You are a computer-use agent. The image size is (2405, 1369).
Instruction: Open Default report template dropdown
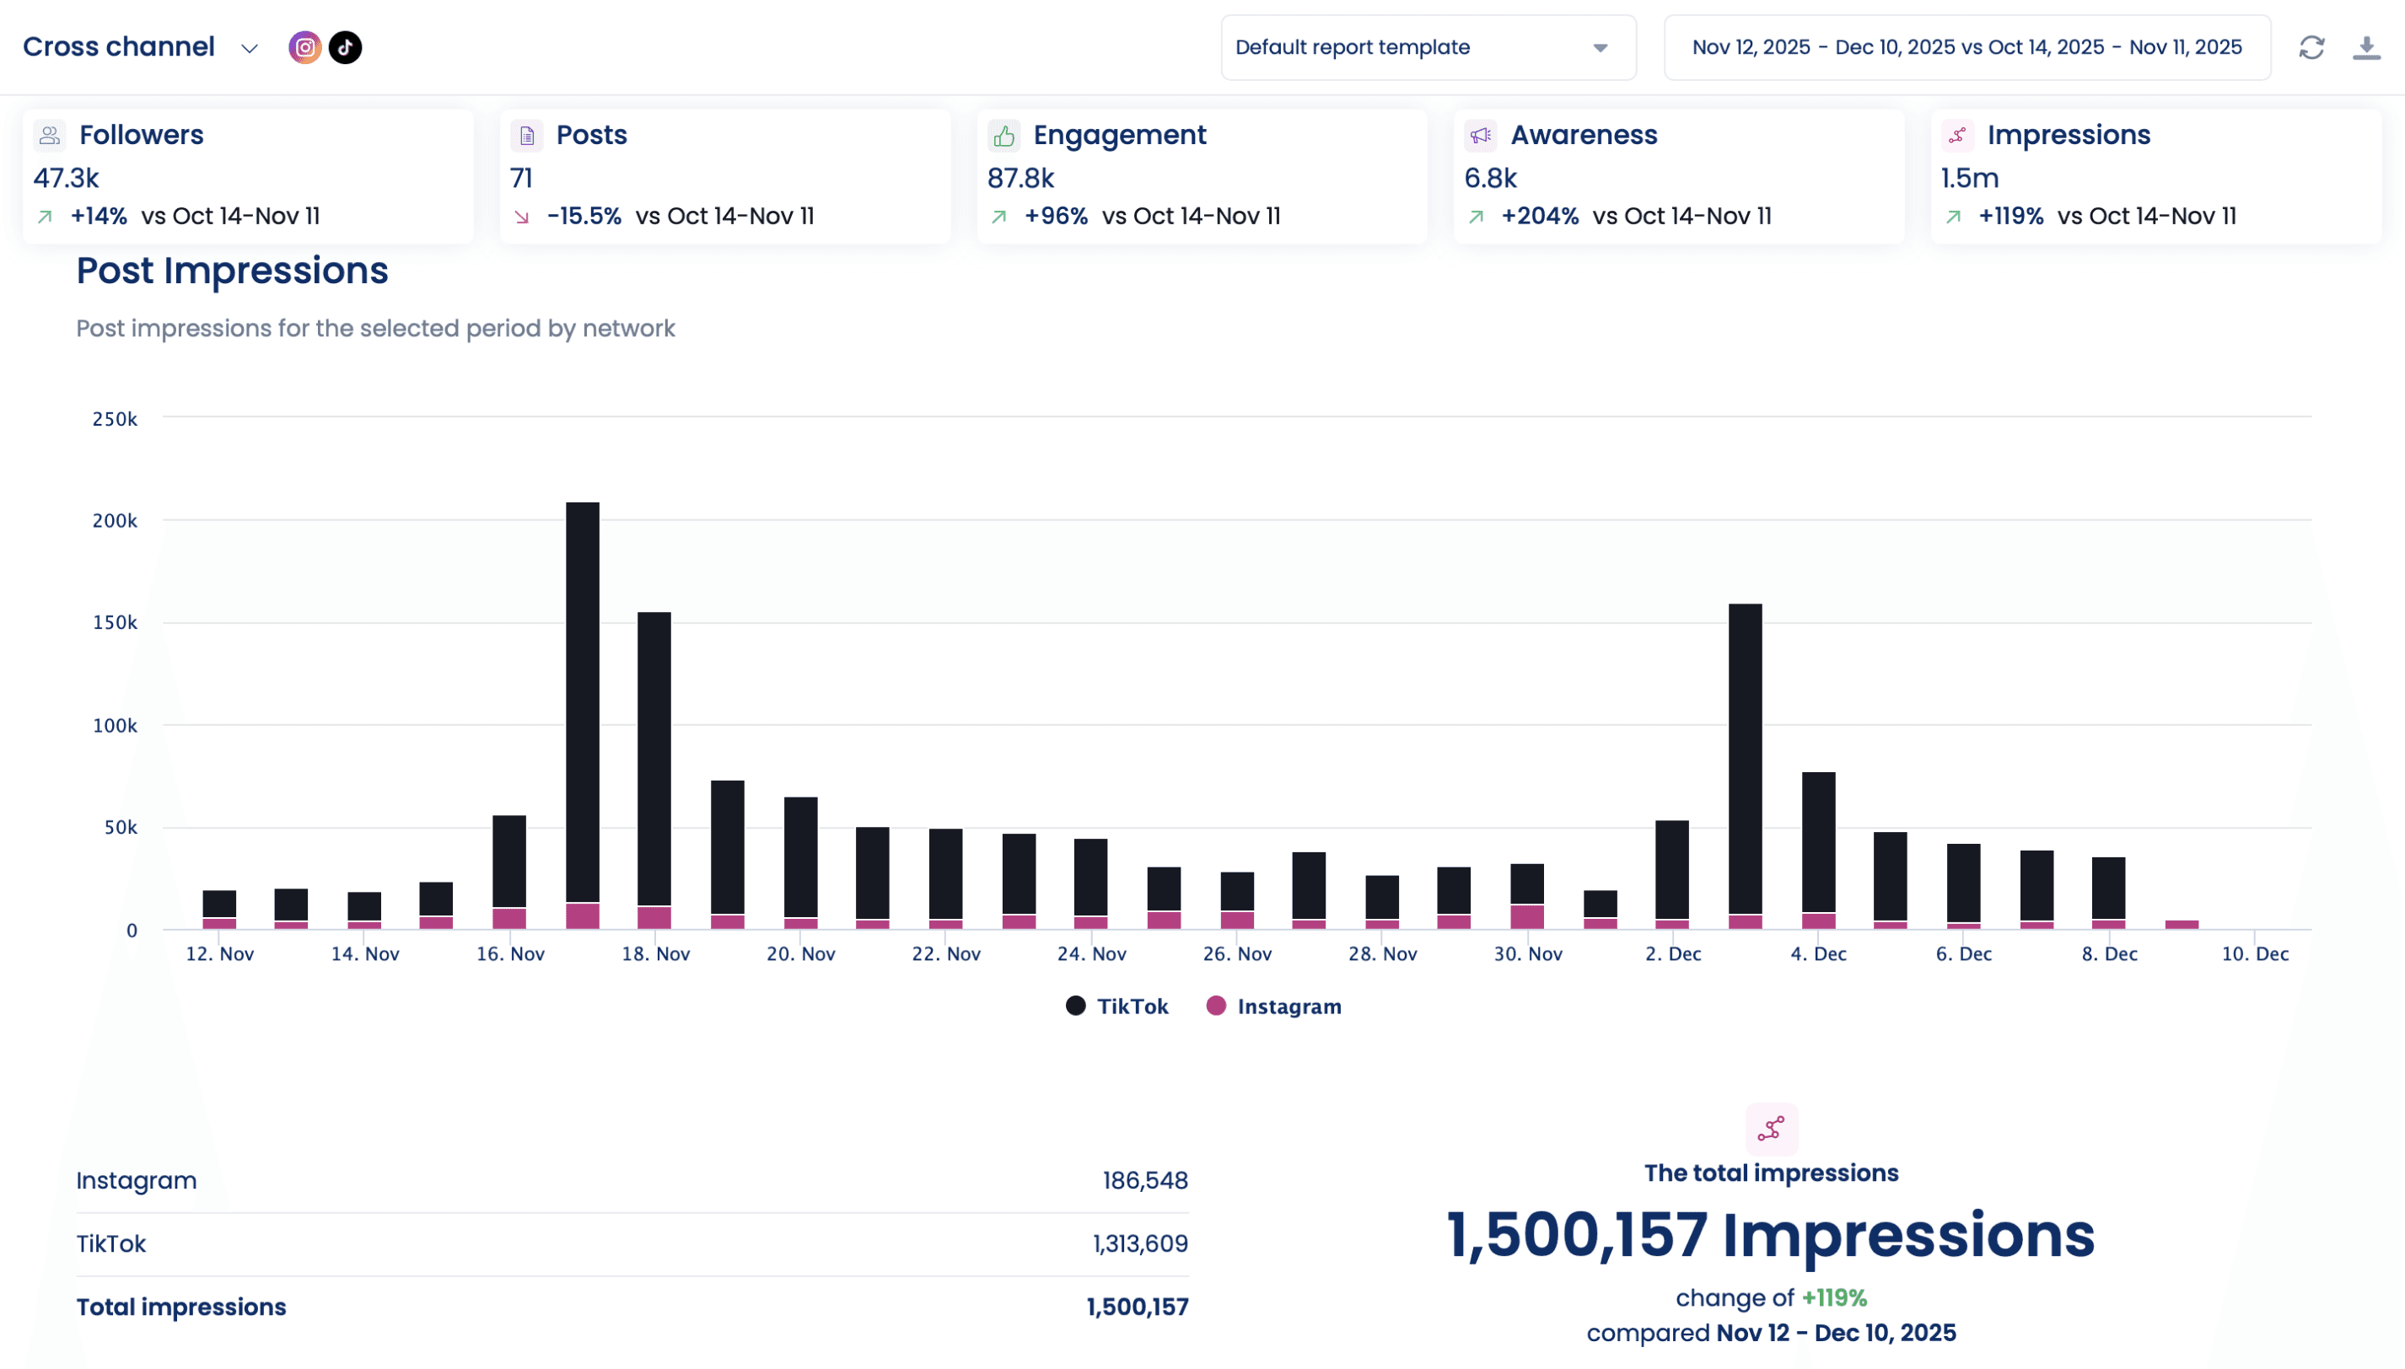tap(1428, 47)
